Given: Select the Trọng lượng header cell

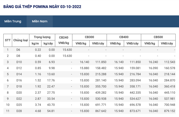Looking at the screenshot, I should [42, 37].
